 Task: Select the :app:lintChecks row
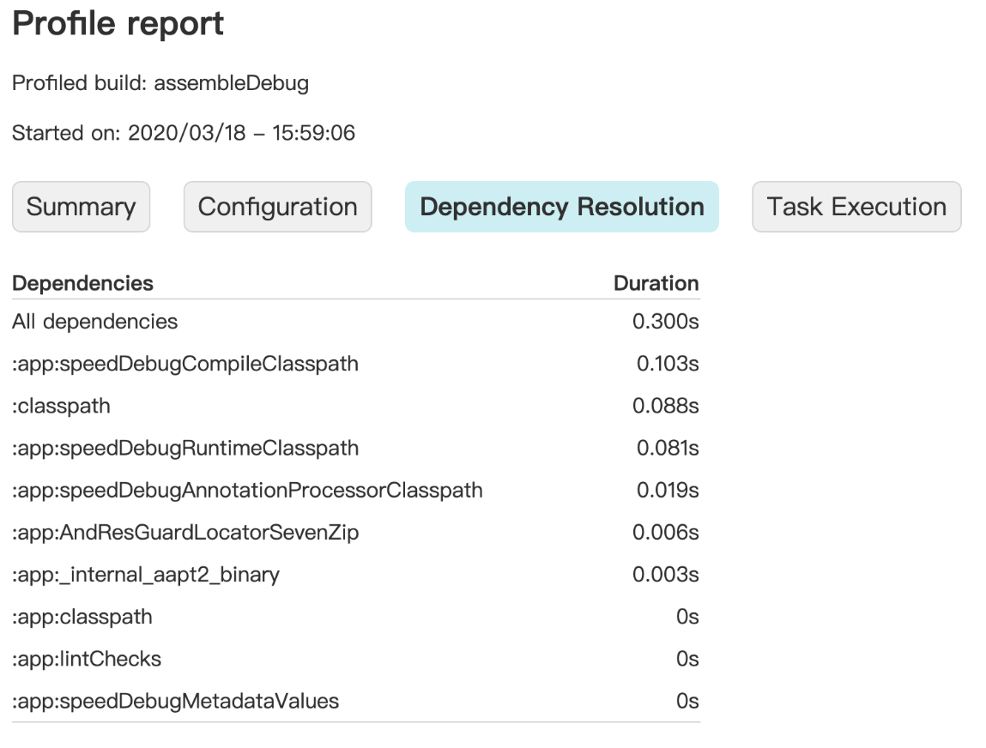coord(80,659)
